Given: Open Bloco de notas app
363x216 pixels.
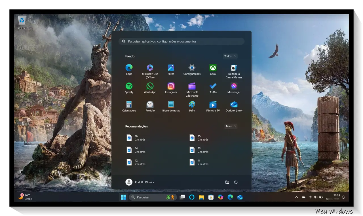Looking at the screenshot, I should pos(171,105).
